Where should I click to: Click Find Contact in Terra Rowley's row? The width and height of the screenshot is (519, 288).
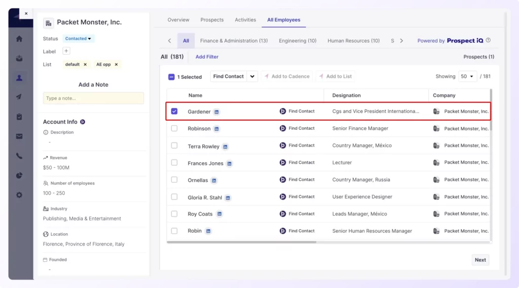(x=297, y=146)
